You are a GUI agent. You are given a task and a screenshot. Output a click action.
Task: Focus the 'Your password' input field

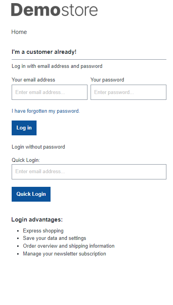coord(128,92)
